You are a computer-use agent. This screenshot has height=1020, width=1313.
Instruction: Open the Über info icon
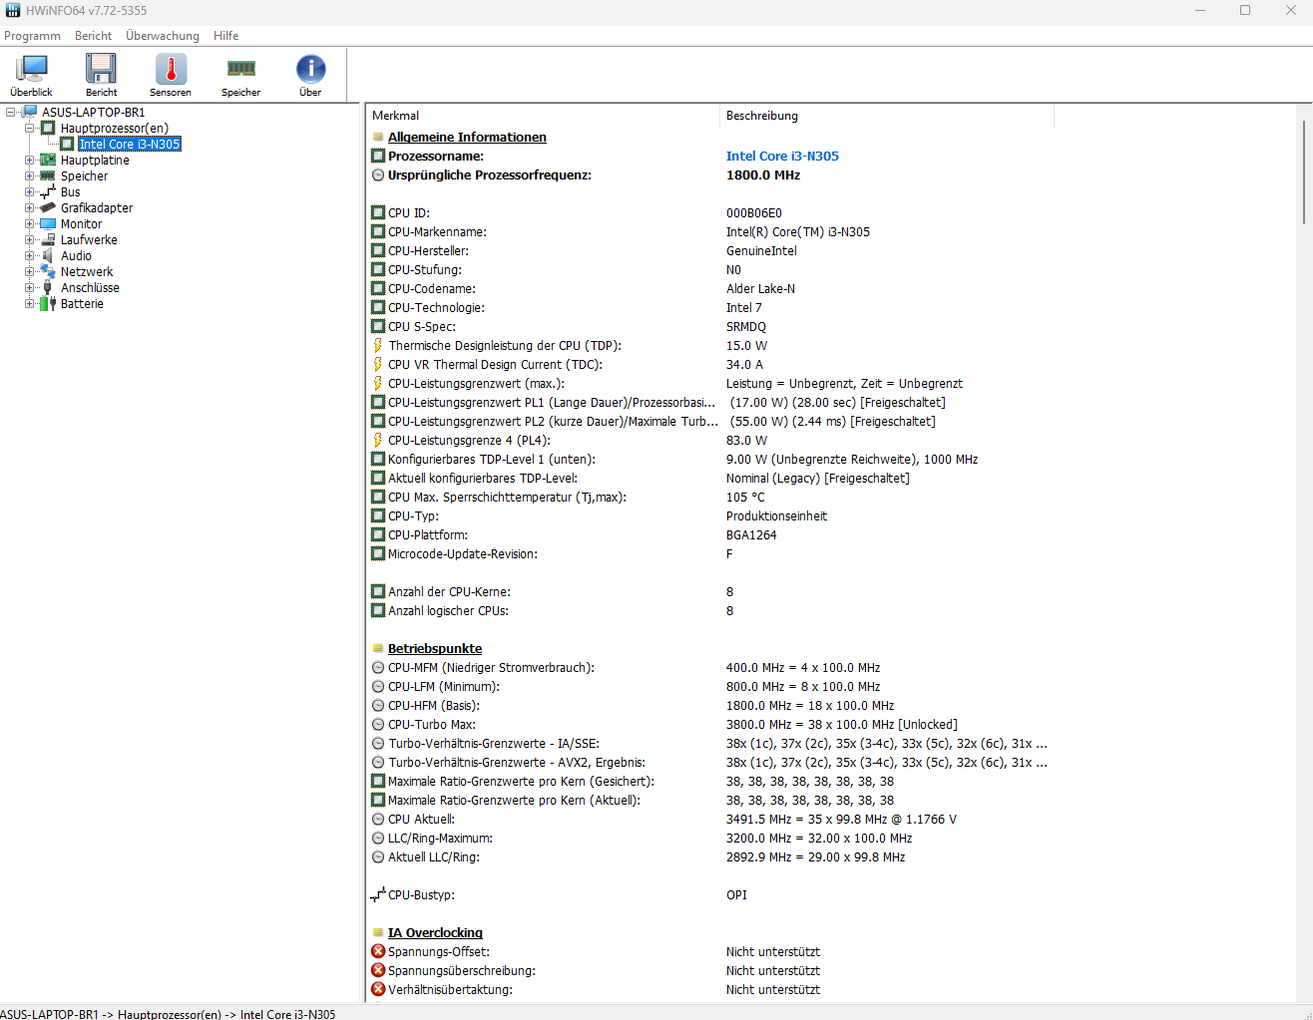tap(310, 70)
